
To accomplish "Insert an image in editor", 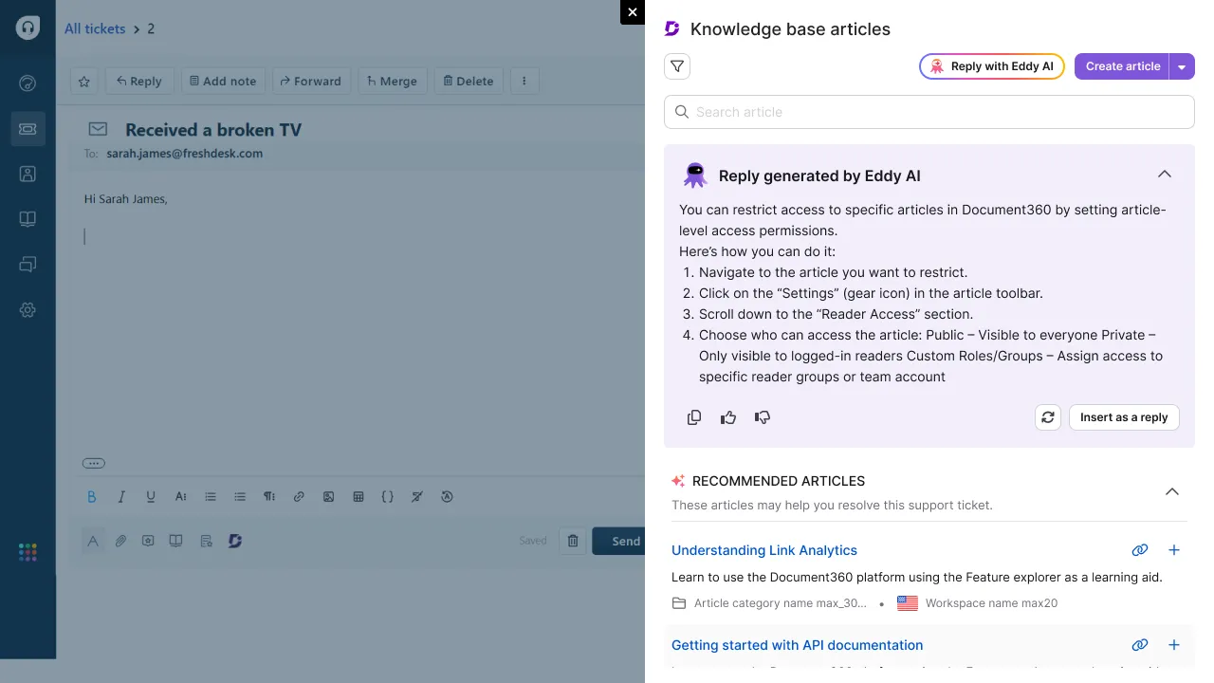I will pos(328,496).
